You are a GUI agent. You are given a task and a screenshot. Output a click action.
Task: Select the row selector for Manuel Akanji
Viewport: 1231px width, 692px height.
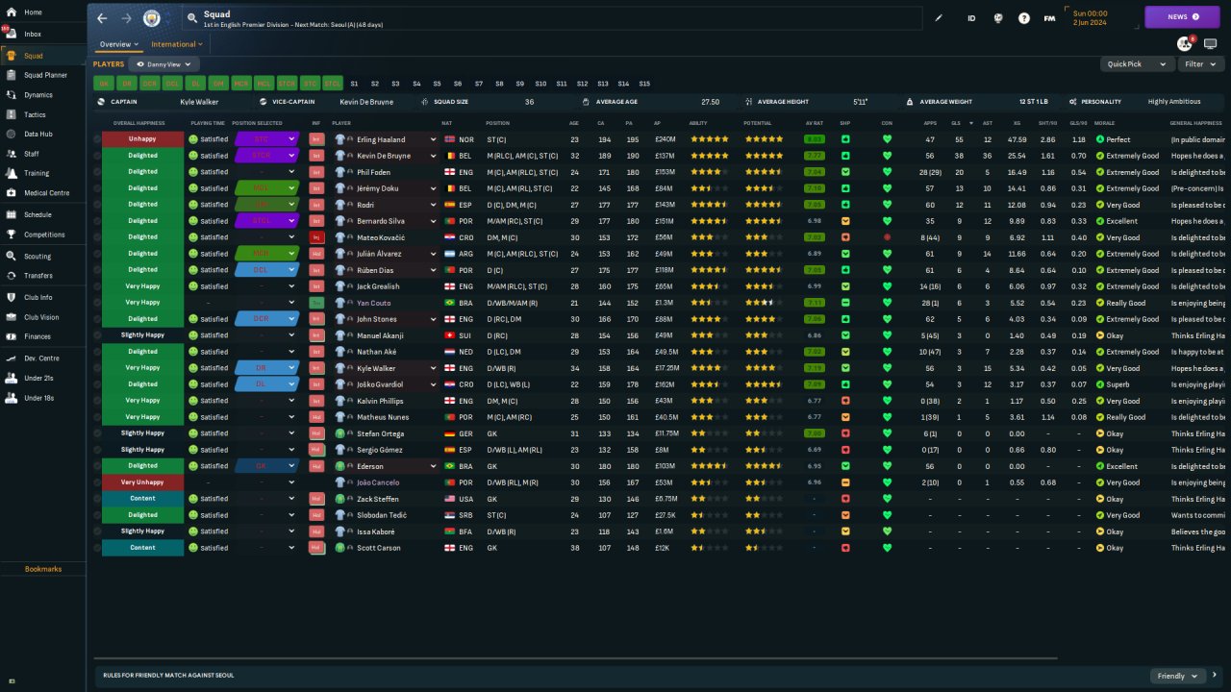coord(97,335)
